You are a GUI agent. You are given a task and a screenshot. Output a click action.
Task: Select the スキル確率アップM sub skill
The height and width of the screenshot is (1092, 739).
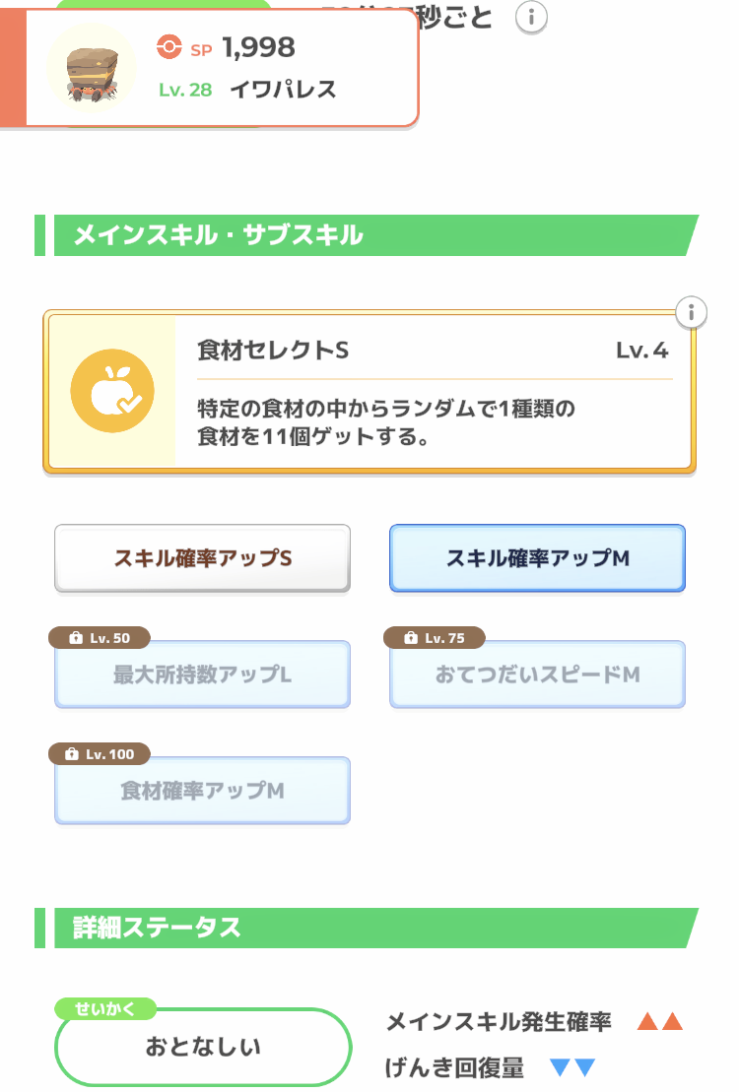click(537, 558)
